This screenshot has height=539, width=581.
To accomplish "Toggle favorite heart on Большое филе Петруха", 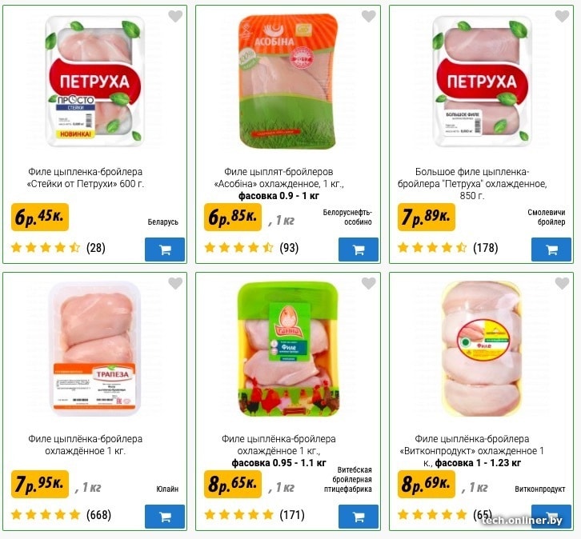I will click(562, 16).
